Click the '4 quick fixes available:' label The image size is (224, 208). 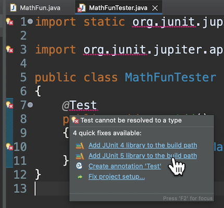(107, 133)
